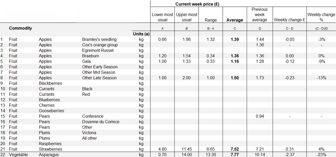Select the 'Previous week average' header
Screen dimensions: 336x157
tap(260, 15)
